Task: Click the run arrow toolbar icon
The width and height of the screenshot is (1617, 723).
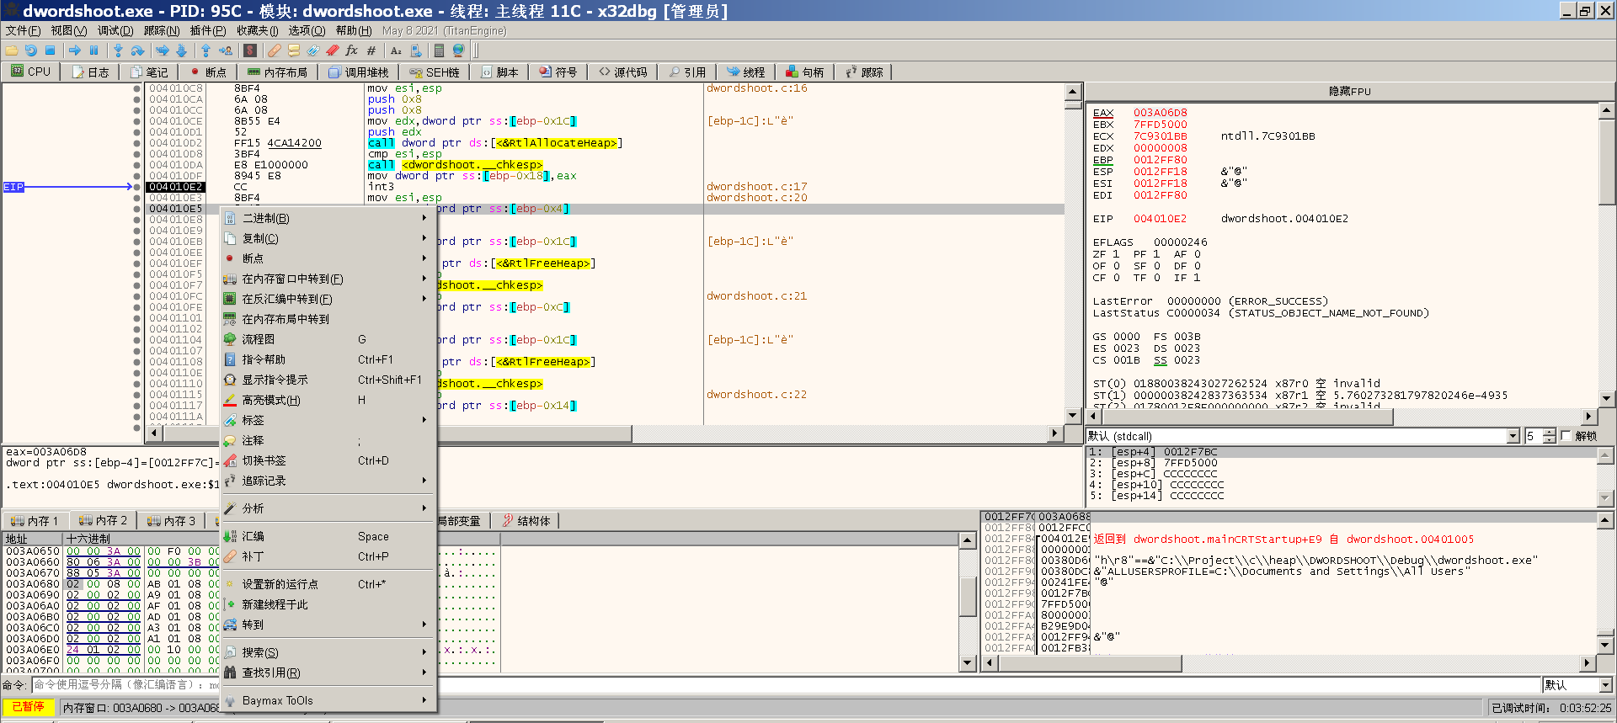Action: point(75,51)
